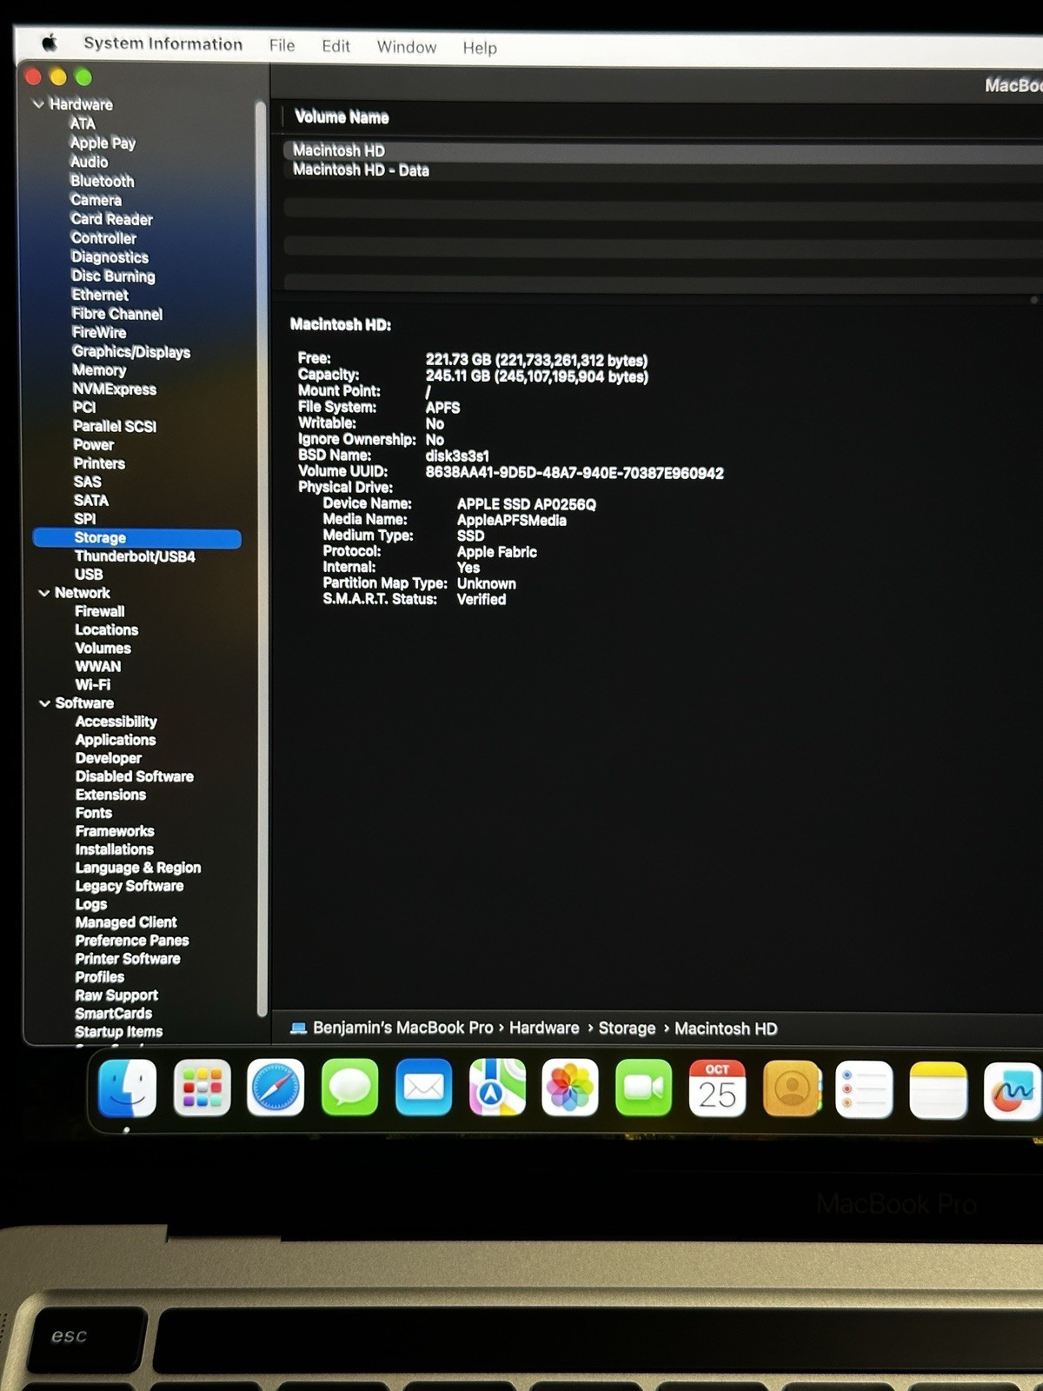Select Wi-Fi under Network
This screenshot has width=1043, height=1391.
(x=93, y=685)
